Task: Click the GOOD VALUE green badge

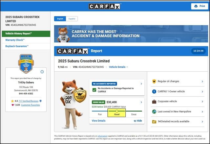Action: coord(98,102)
